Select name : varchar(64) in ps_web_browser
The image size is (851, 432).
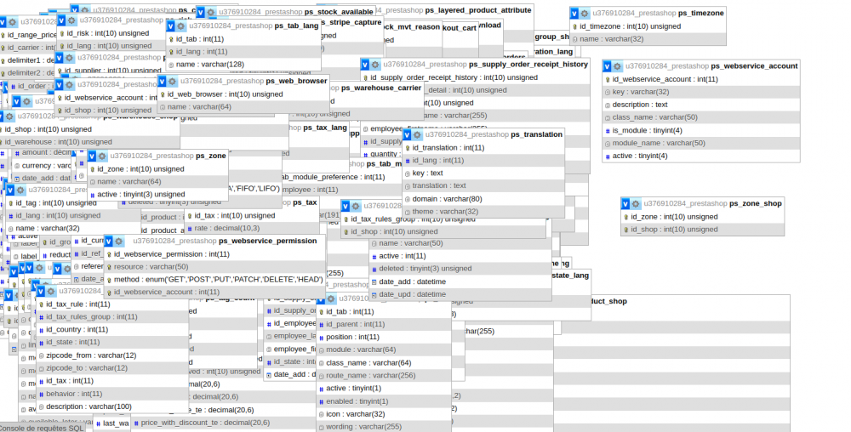pyautogui.click(x=243, y=107)
